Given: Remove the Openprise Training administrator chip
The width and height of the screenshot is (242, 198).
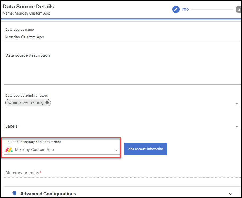Looking at the screenshot, I should tap(47, 103).
